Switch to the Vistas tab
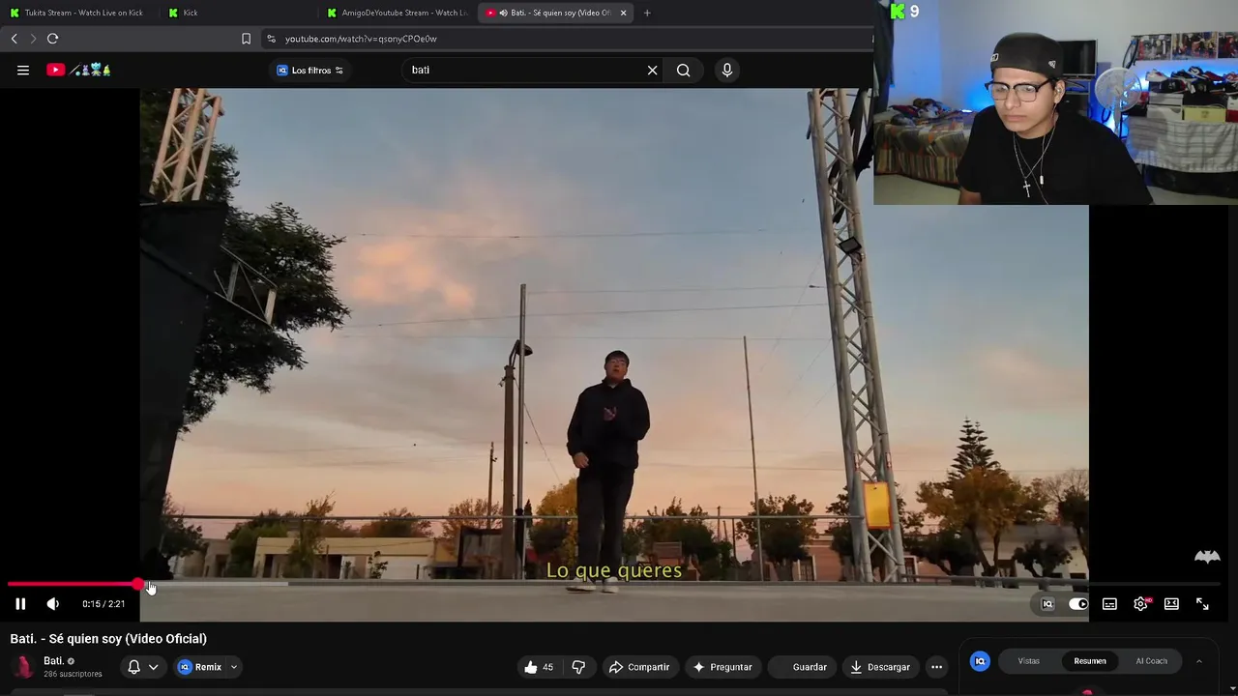 pyautogui.click(x=1028, y=661)
